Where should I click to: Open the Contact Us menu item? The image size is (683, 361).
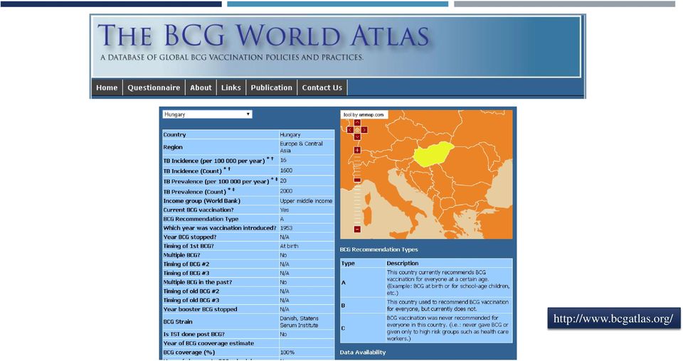[x=322, y=87]
